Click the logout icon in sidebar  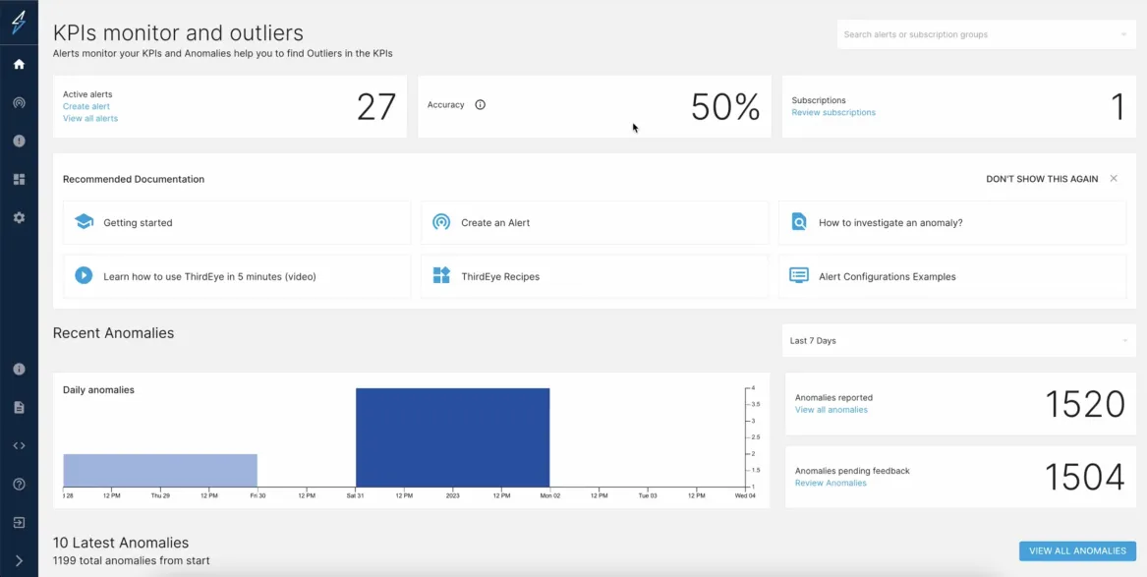pyautogui.click(x=19, y=523)
